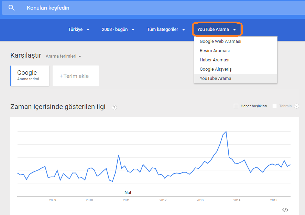The height and width of the screenshot is (215, 305).
Task: Click the search magnifier icon
Action: pyautogui.click(x=11, y=8)
